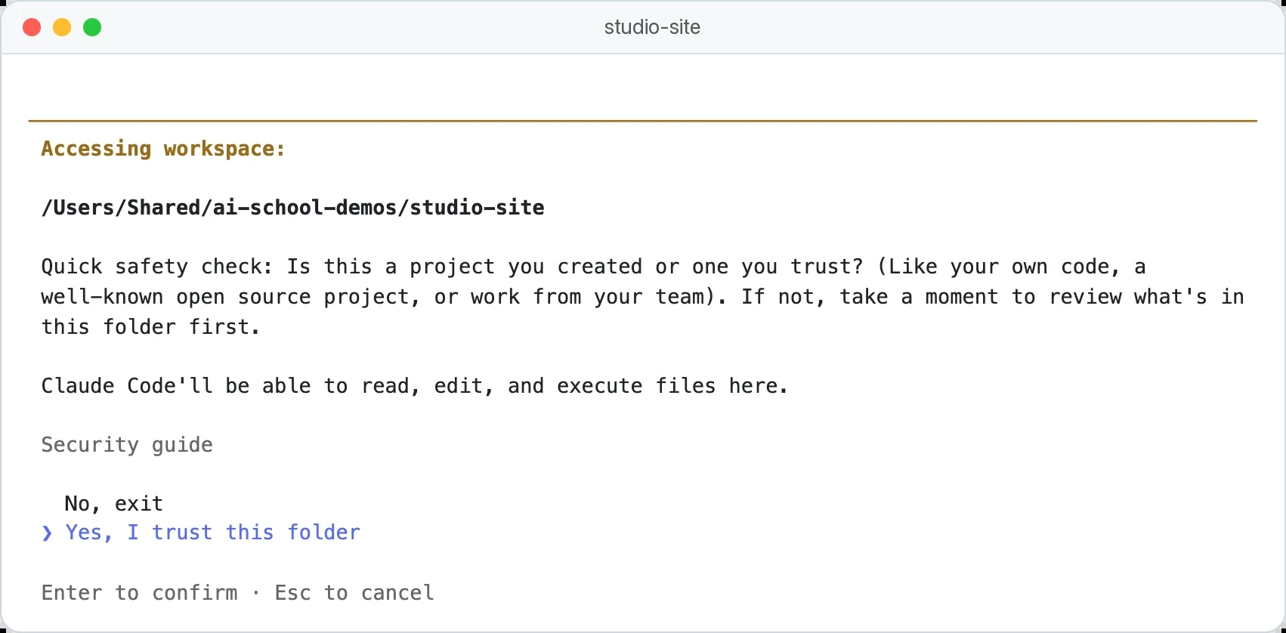The image size is (1286, 633).
Task: Click the workspace path /Users/Shared/ai-school-demos/studio-site
Action: pyautogui.click(x=293, y=208)
